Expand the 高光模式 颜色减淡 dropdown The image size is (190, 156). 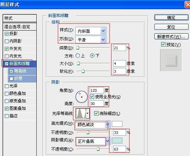click(93, 124)
